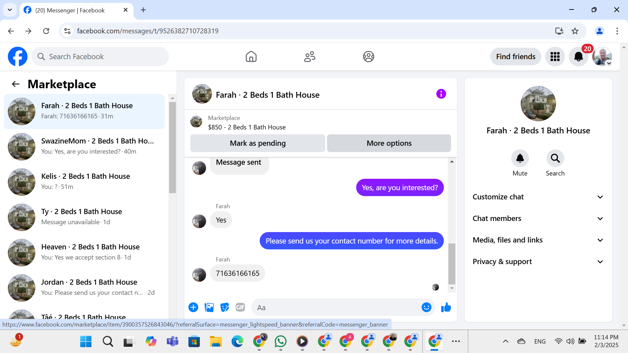Mute this conversation with the bell icon

[x=520, y=159]
